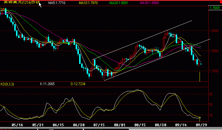Click the 09/29 date label

coord(201,125)
